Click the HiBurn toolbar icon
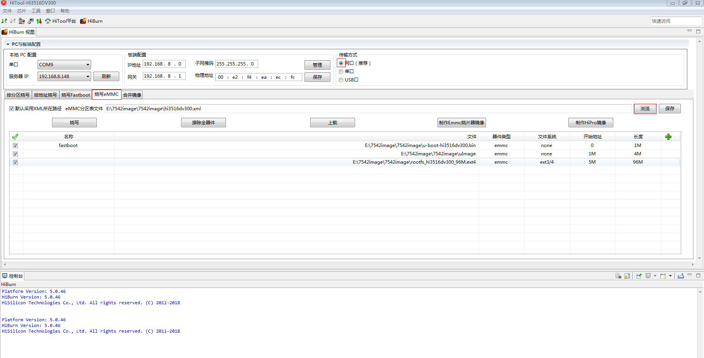The width and height of the screenshot is (704, 358). click(83, 21)
